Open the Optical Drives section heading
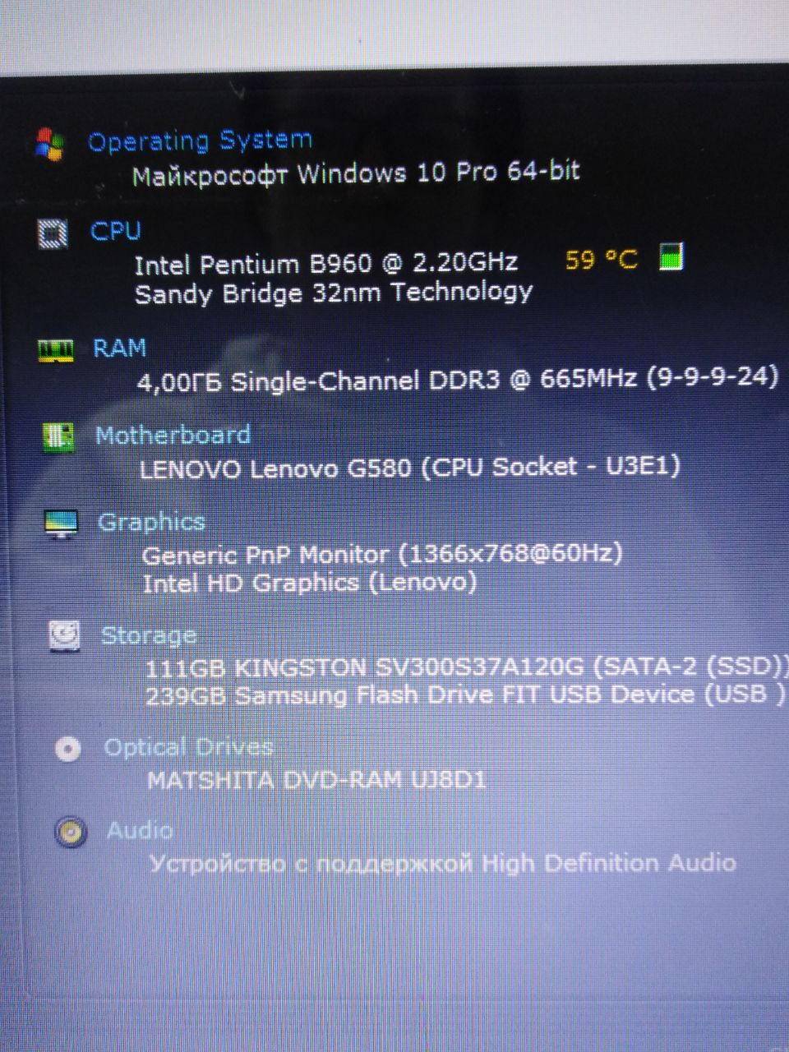The image size is (789, 1052). point(188,747)
